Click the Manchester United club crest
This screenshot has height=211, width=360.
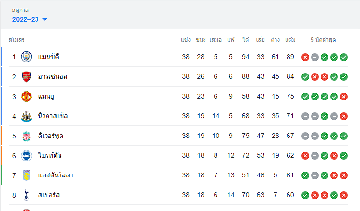26,96
